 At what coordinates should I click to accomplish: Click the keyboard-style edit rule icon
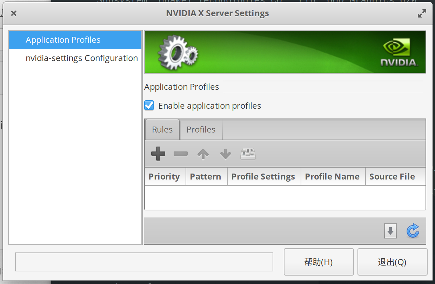248,154
